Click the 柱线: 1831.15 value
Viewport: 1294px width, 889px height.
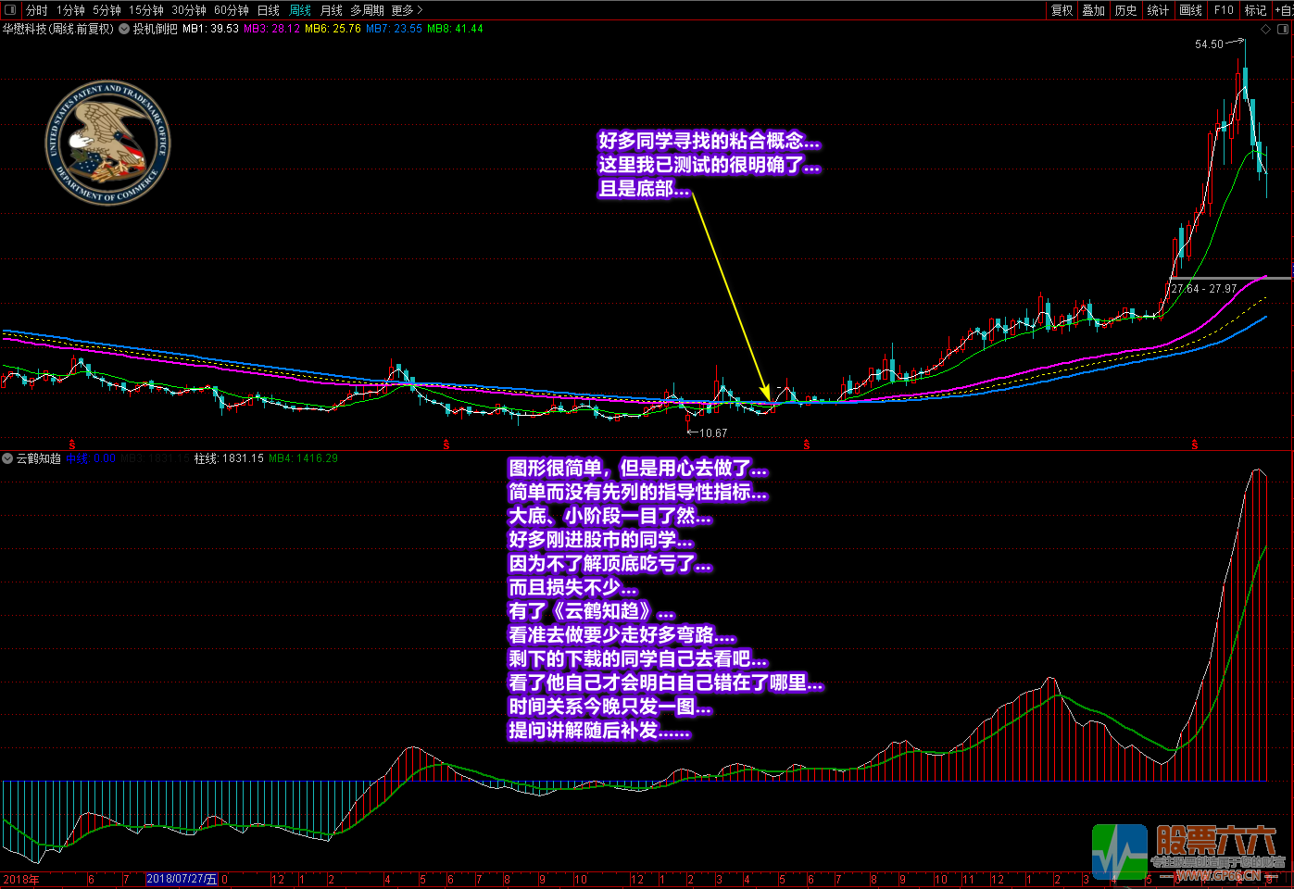point(229,458)
